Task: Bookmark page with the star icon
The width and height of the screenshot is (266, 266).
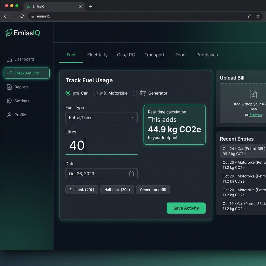Action: (258, 16)
